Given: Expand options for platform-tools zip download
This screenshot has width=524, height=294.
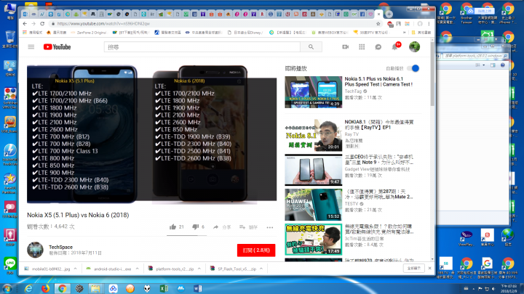Looking at the screenshot, I should (199, 269).
